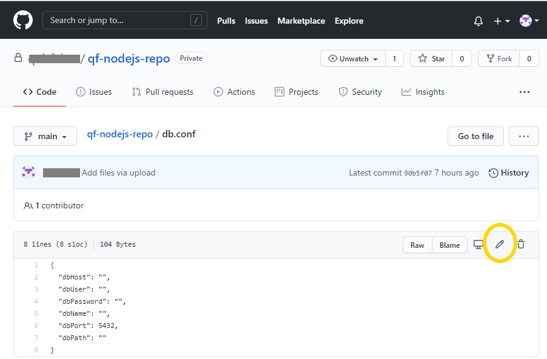Open the Actions tab

click(x=234, y=92)
